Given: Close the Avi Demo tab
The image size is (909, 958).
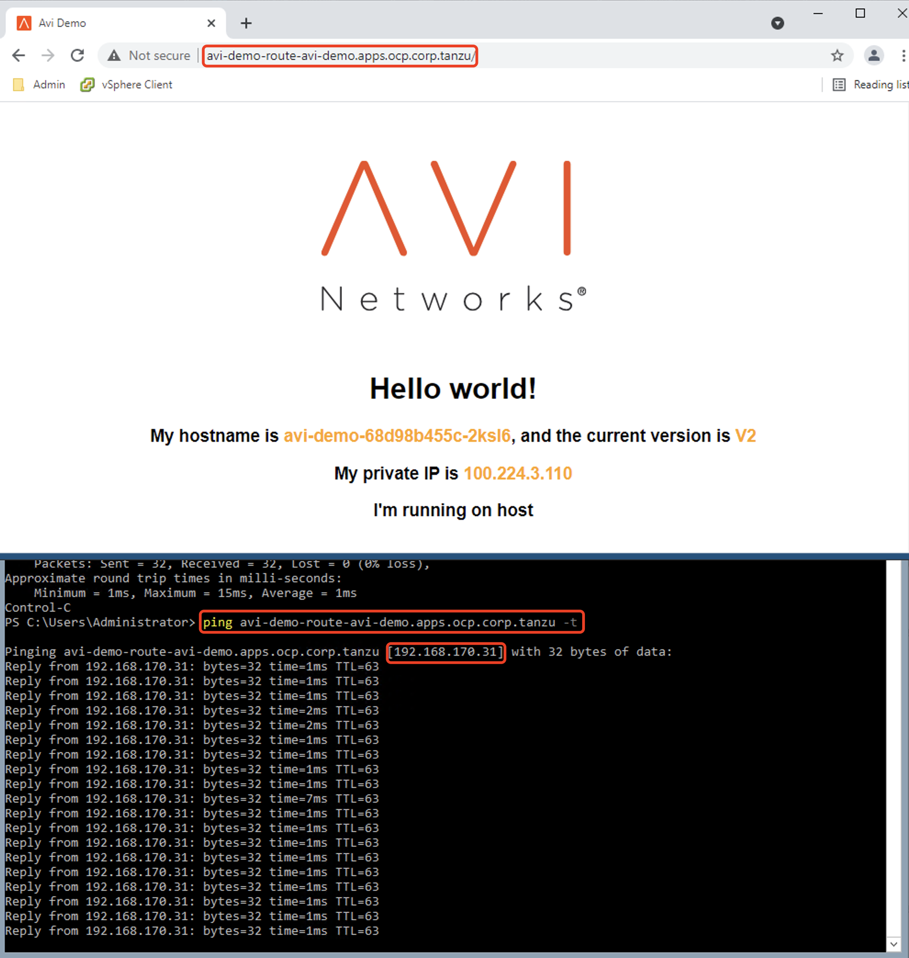Looking at the screenshot, I should (x=211, y=23).
